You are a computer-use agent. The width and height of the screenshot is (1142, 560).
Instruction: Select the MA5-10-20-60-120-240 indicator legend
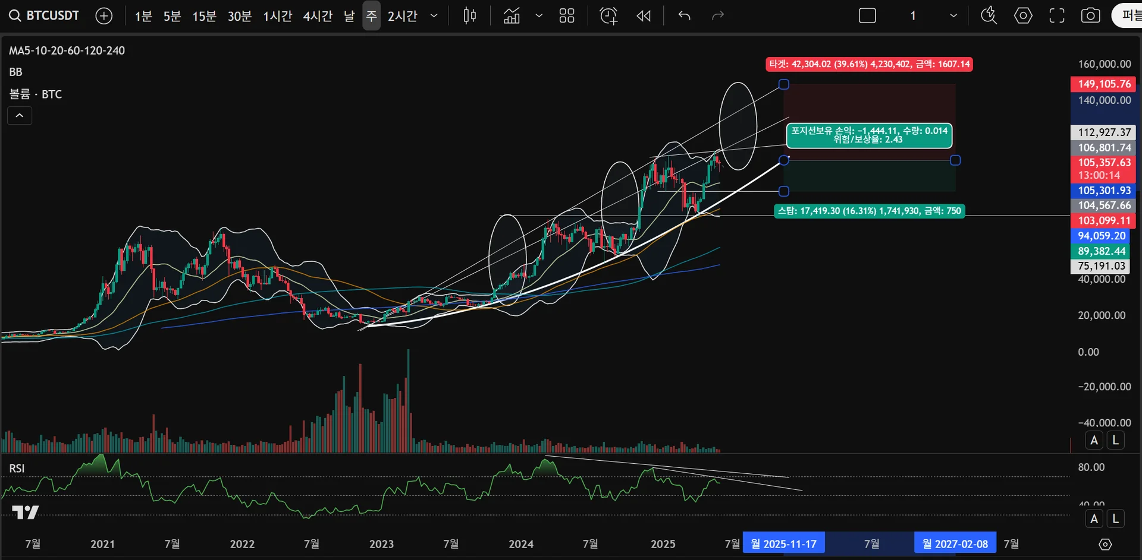(67, 51)
